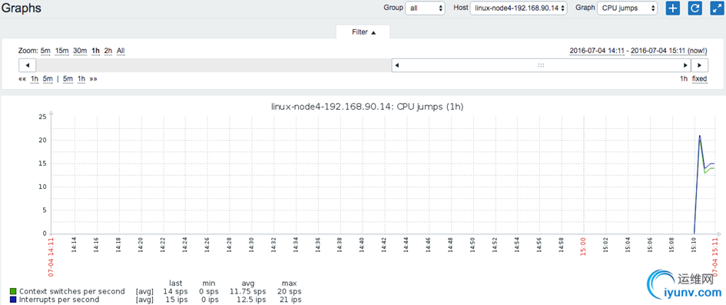
Task: Click the avg value 12.5 ips
Action: pyautogui.click(x=251, y=300)
